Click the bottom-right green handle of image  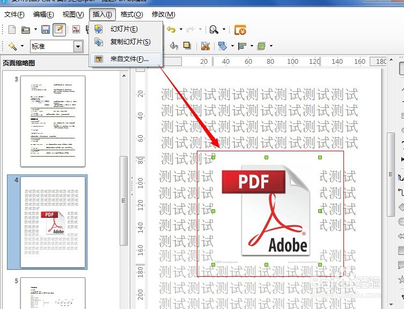[320, 264]
